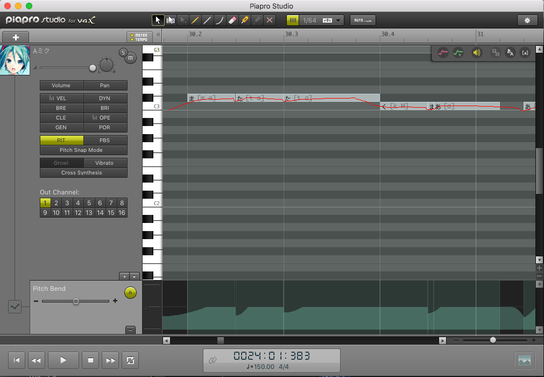Toggle Pitch Bend automation A button
The width and height of the screenshot is (544, 377).
tap(130, 292)
